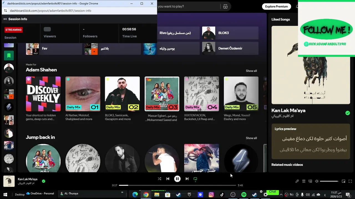Open Connect to a device icon
This screenshot has width=355, height=199.
click(310, 181)
